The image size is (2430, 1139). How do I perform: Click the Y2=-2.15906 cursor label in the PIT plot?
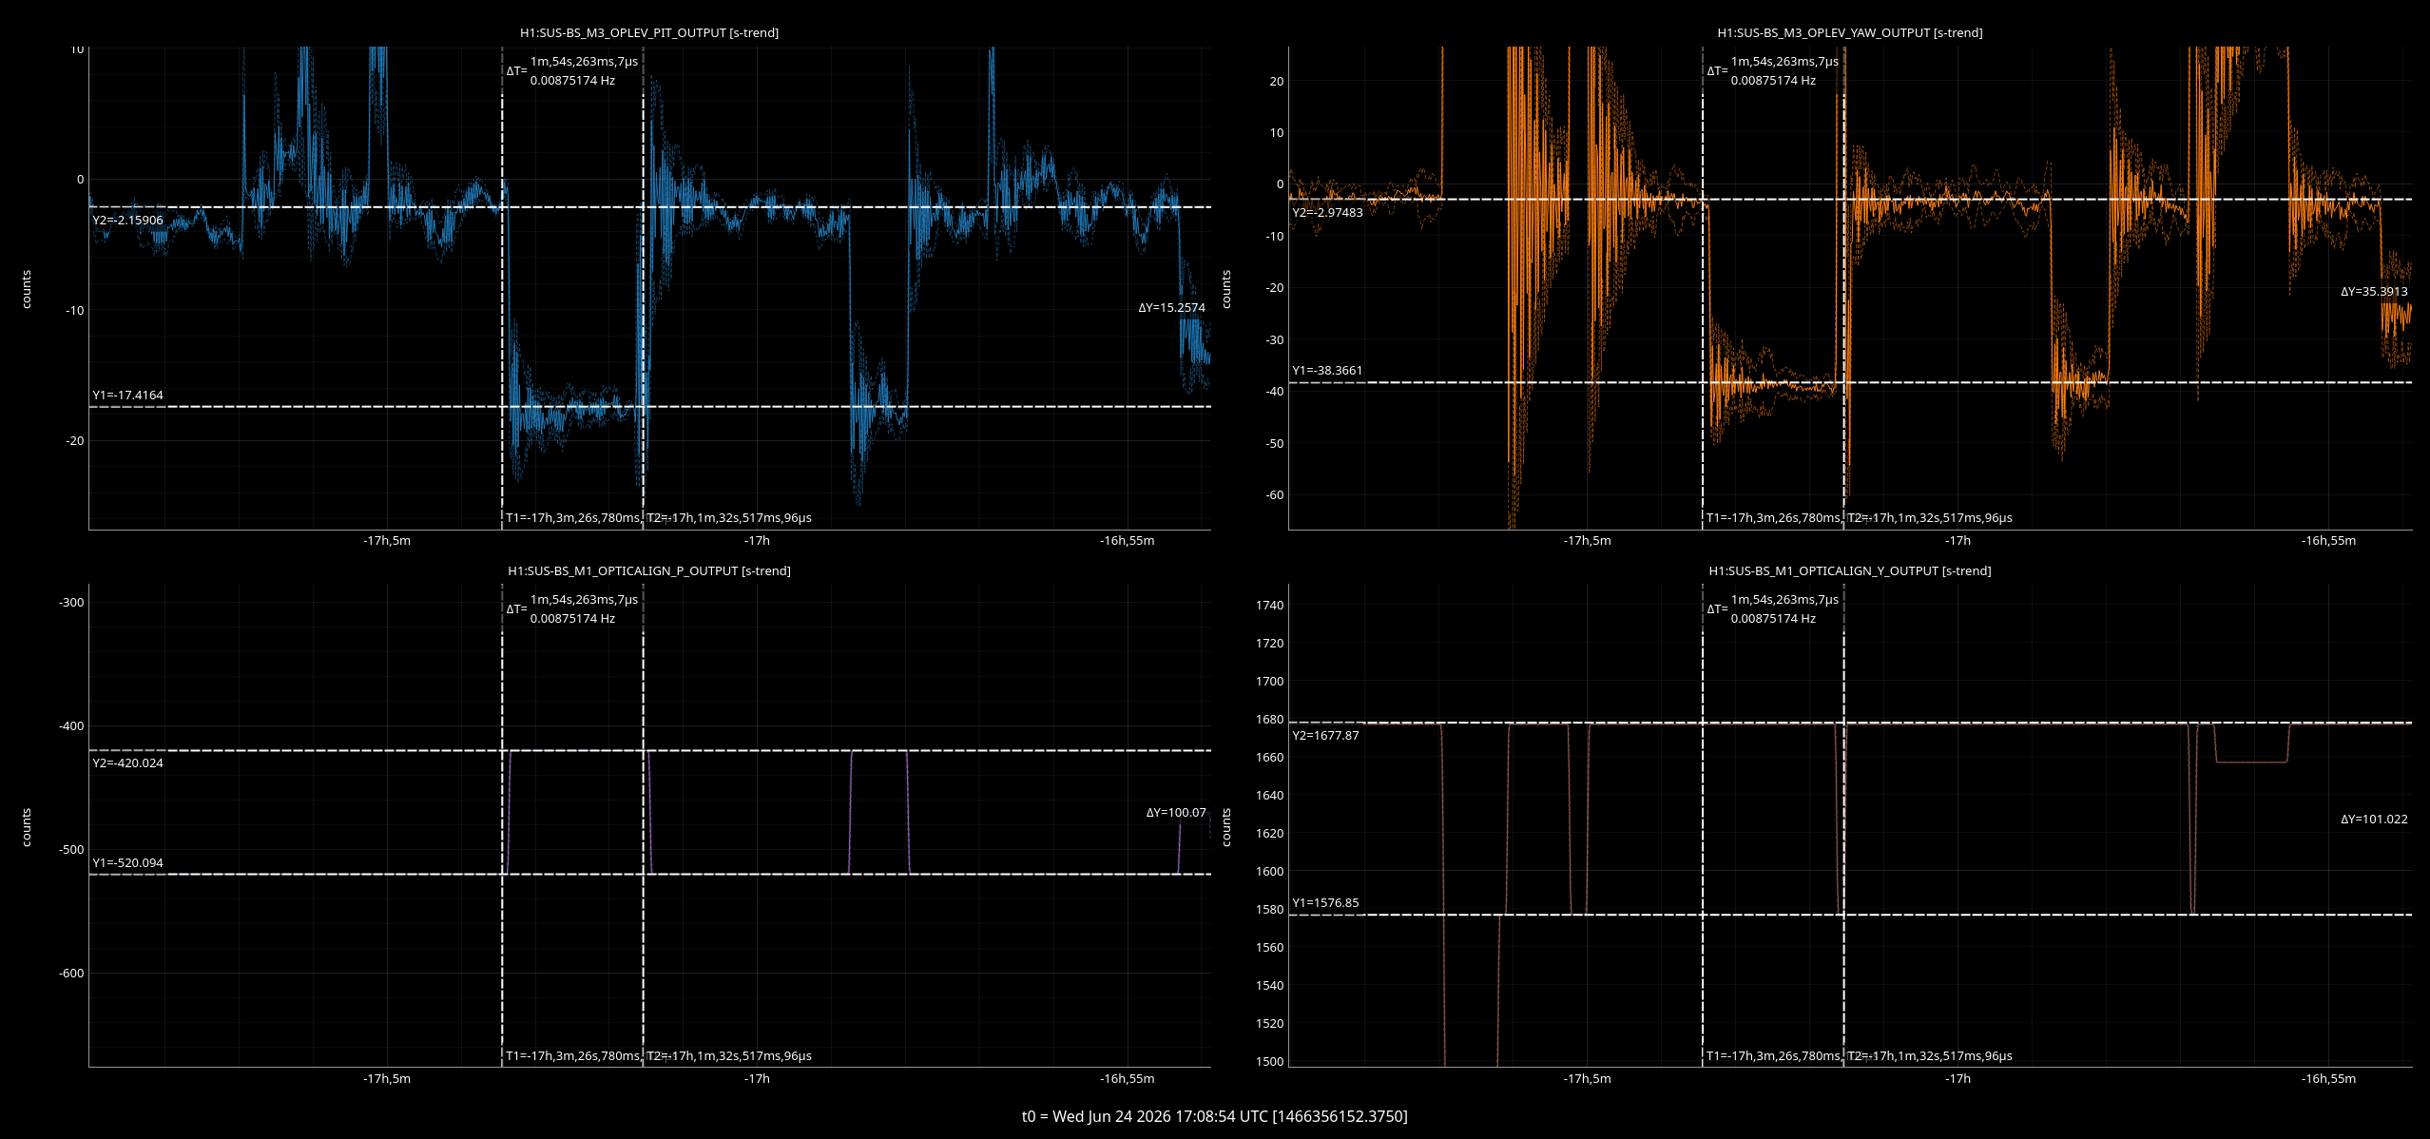click(127, 220)
